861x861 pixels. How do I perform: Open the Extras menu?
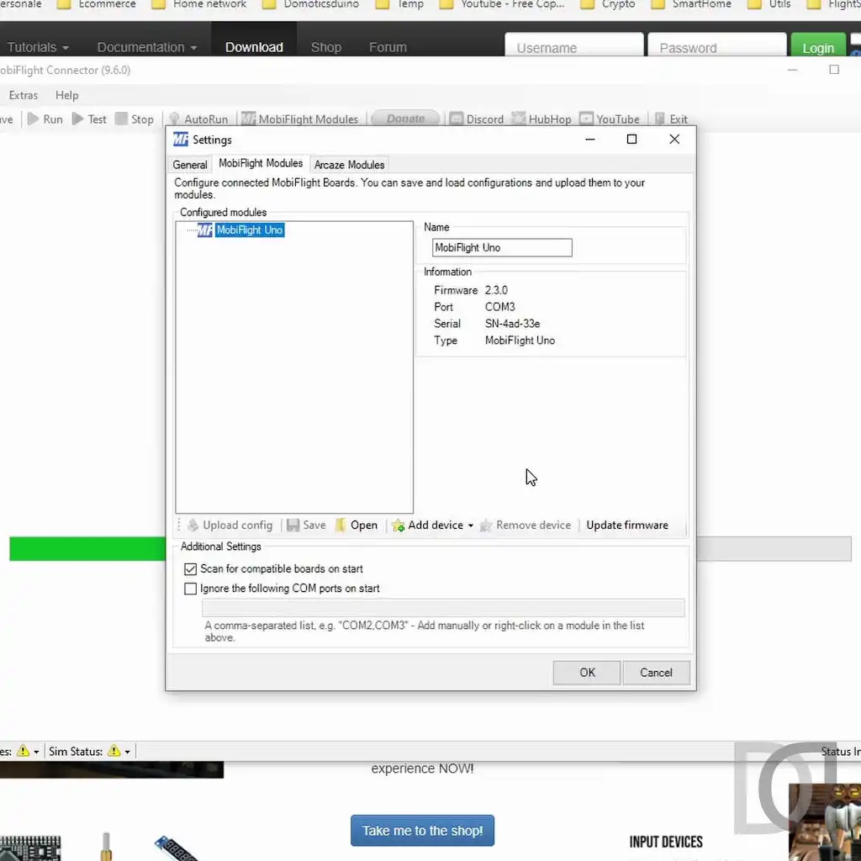tap(24, 95)
